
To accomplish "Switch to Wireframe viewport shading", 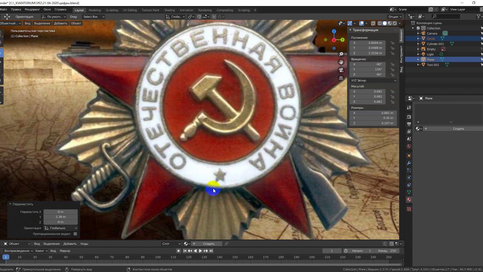I will click(380, 23).
